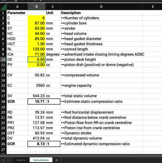Viewport: 162px width, 163px height.
Task: Click conrod length value 133.00
Action: coord(37,49)
